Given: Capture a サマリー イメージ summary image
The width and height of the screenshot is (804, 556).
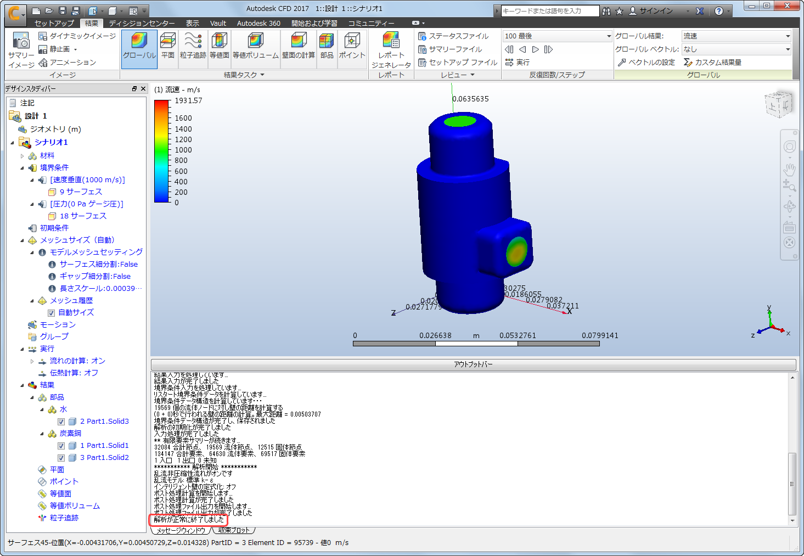Looking at the screenshot, I should pos(21,50).
